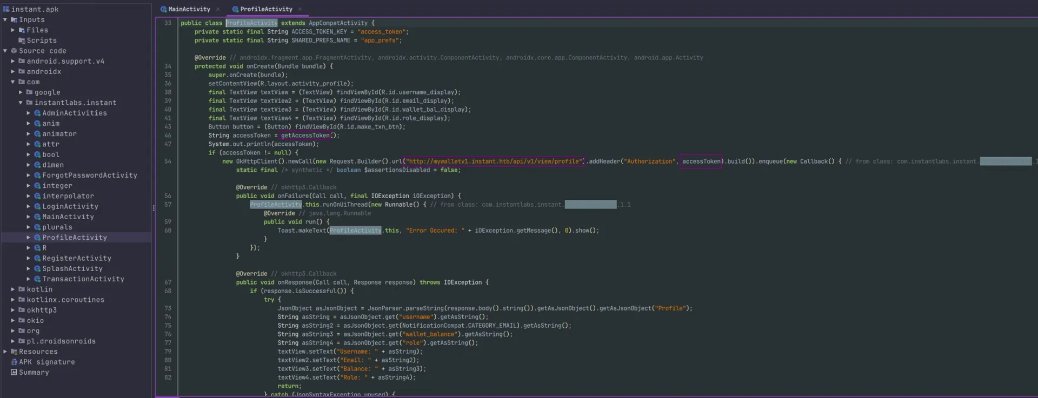Select MainActivity in the source tree

click(68, 217)
